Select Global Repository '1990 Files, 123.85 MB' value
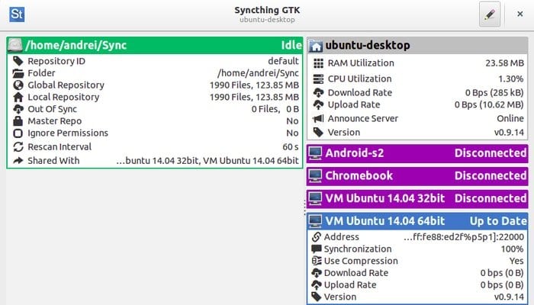534x305 pixels. click(254, 85)
